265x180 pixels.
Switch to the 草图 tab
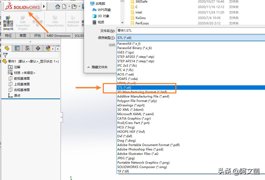click(x=23, y=36)
